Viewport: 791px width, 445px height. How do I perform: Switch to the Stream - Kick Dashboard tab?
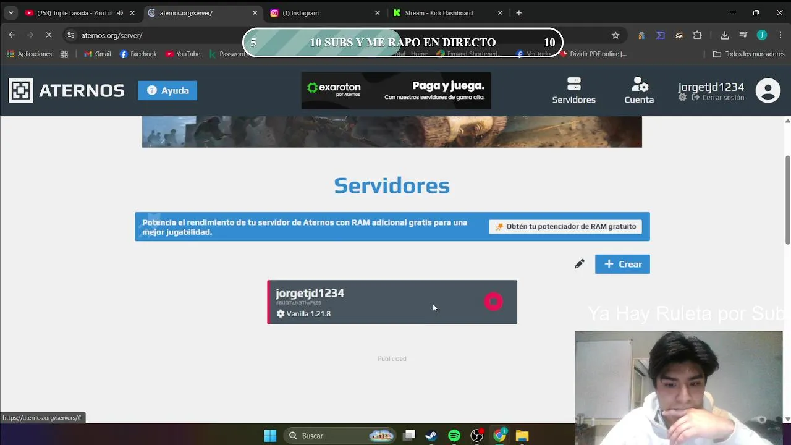click(445, 13)
